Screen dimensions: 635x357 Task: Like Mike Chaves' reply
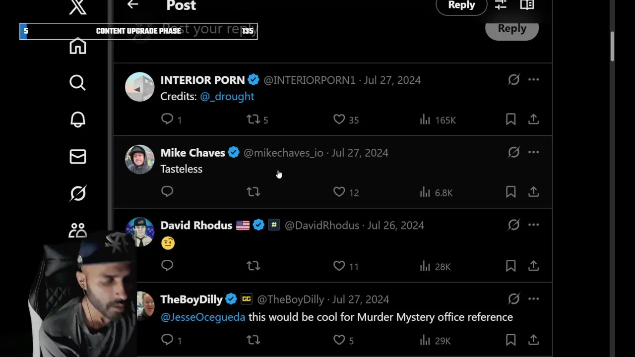[339, 192]
